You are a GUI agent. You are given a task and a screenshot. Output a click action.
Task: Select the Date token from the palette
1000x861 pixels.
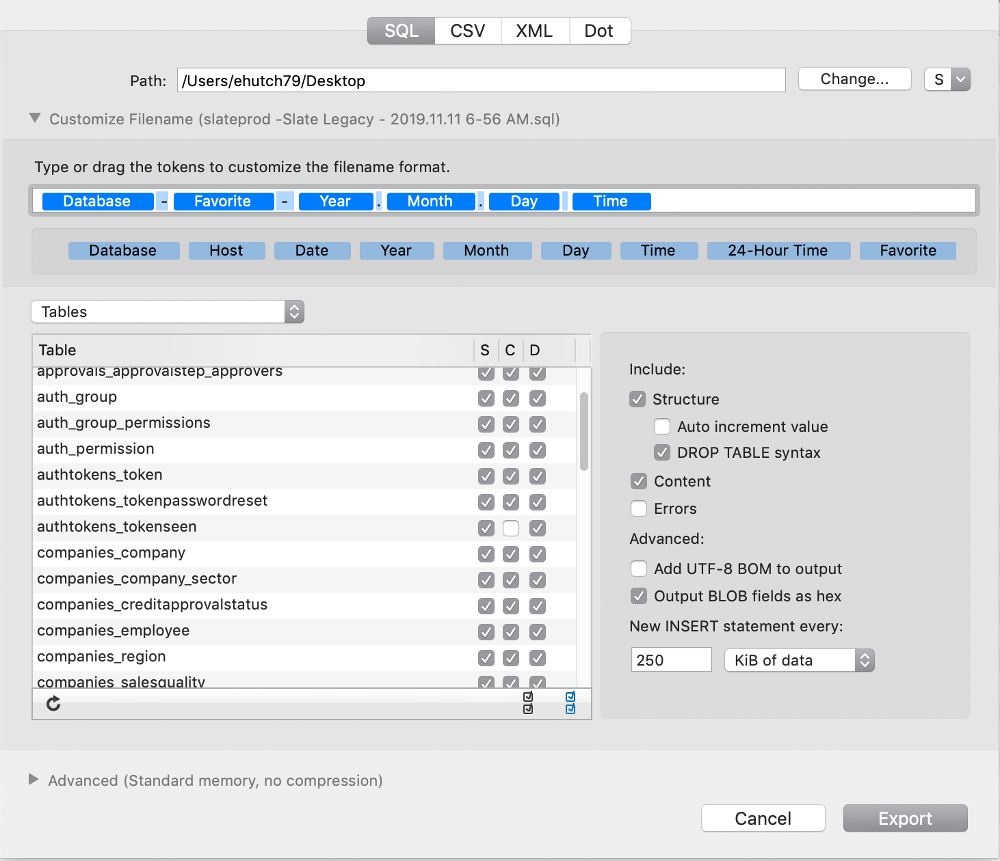pos(312,250)
